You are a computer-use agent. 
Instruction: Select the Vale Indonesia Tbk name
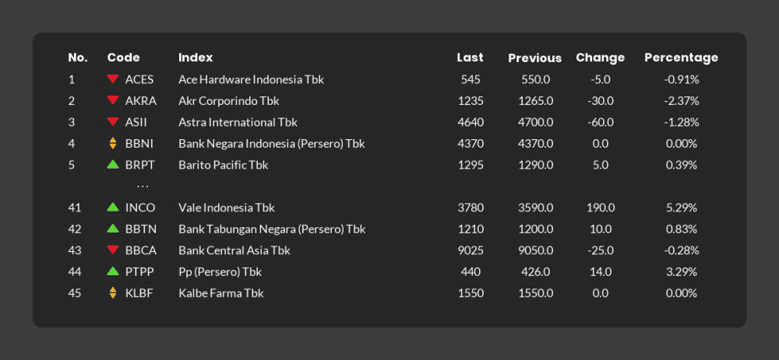click(x=227, y=208)
